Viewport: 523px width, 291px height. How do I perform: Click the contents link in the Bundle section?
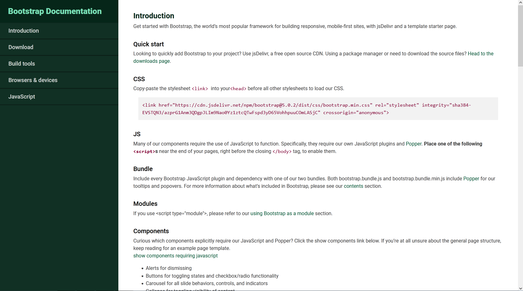click(353, 186)
